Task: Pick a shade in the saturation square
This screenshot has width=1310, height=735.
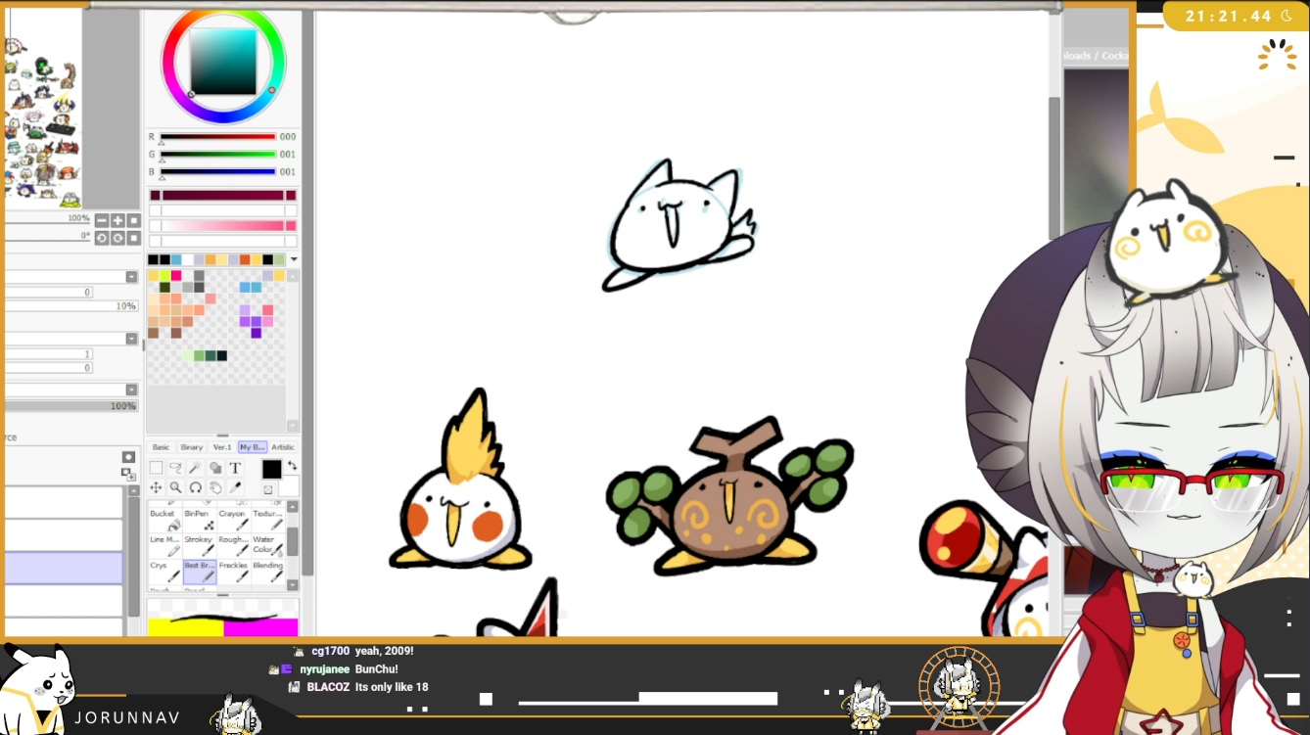Action: pos(224,63)
